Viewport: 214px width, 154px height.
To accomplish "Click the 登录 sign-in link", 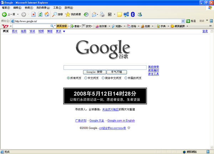I will point(205,31).
